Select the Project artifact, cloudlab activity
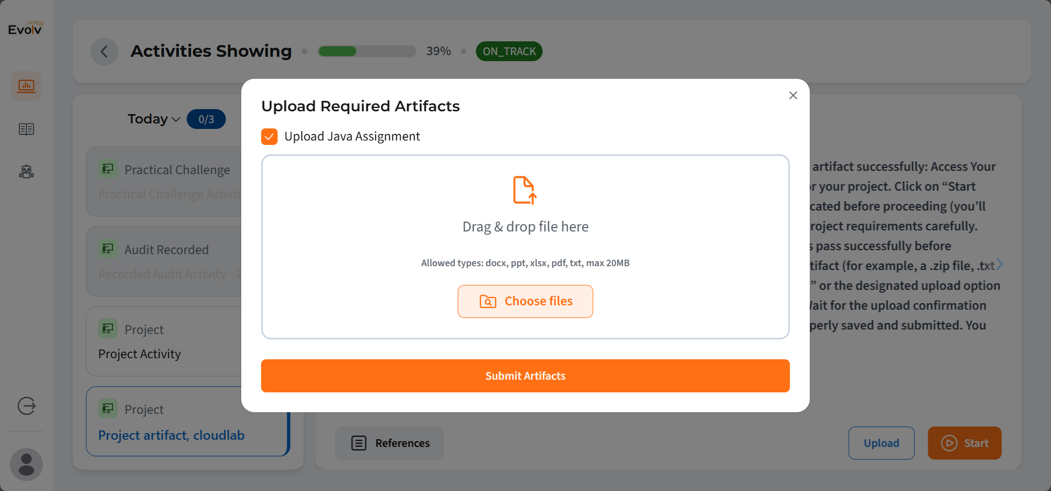The height and width of the screenshot is (491, 1051). coord(171,435)
